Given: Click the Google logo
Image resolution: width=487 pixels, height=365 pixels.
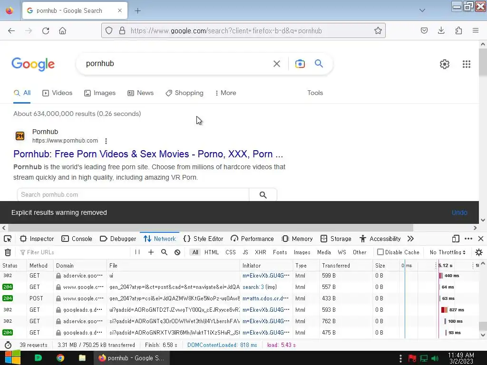Looking at the screenshot, I should [33, 64].
